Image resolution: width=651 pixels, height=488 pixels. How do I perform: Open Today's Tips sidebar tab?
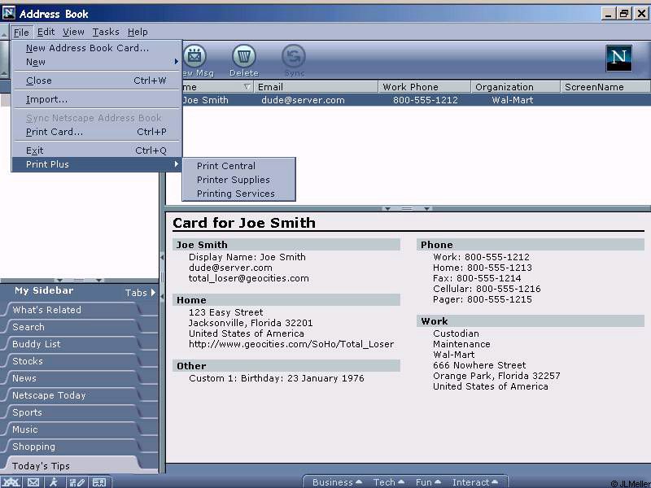(72, 465)
